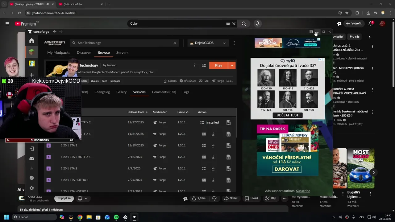
Task: Open notification bell dropdown beside Připojit se
Action: tap(83, 198)
